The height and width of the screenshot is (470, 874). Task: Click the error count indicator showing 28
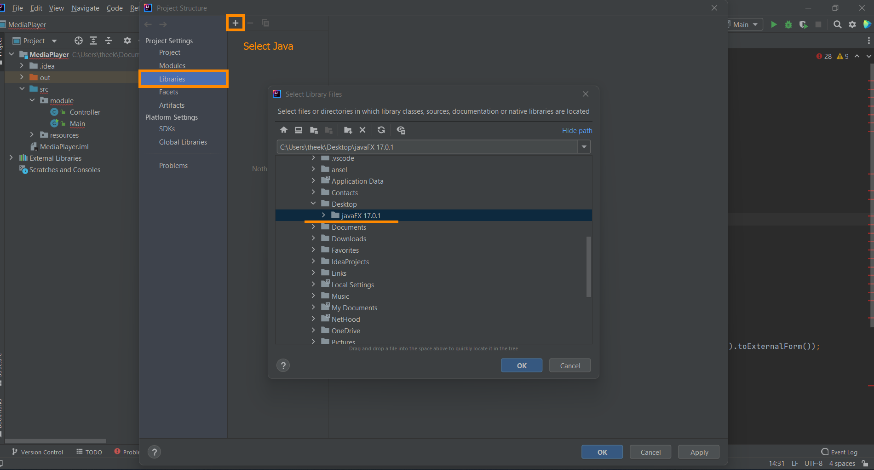point(824,56)
